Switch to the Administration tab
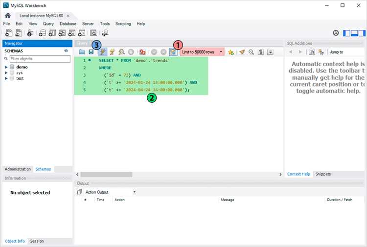Image resolution: width=367 pixels, height=247 pixels. click(x=18, y=169)
